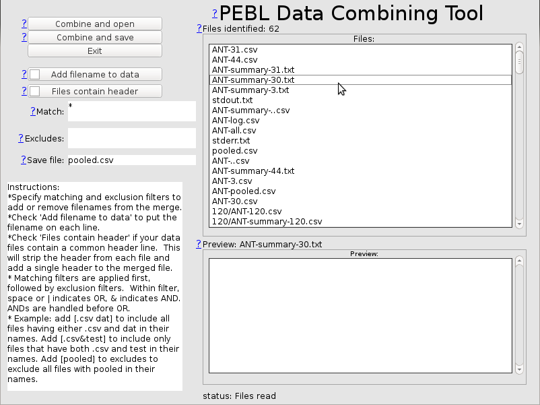Focus the Match filter input field
Image resolution: width=540 pixels, height=405 pixels.
click(132, 111)
